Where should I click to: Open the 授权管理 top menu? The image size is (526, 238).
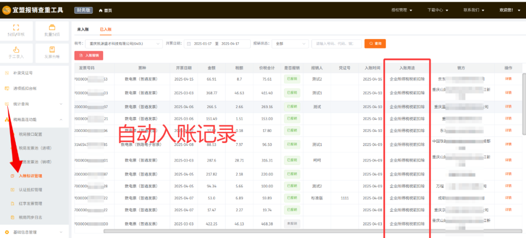tap(401, 10)
